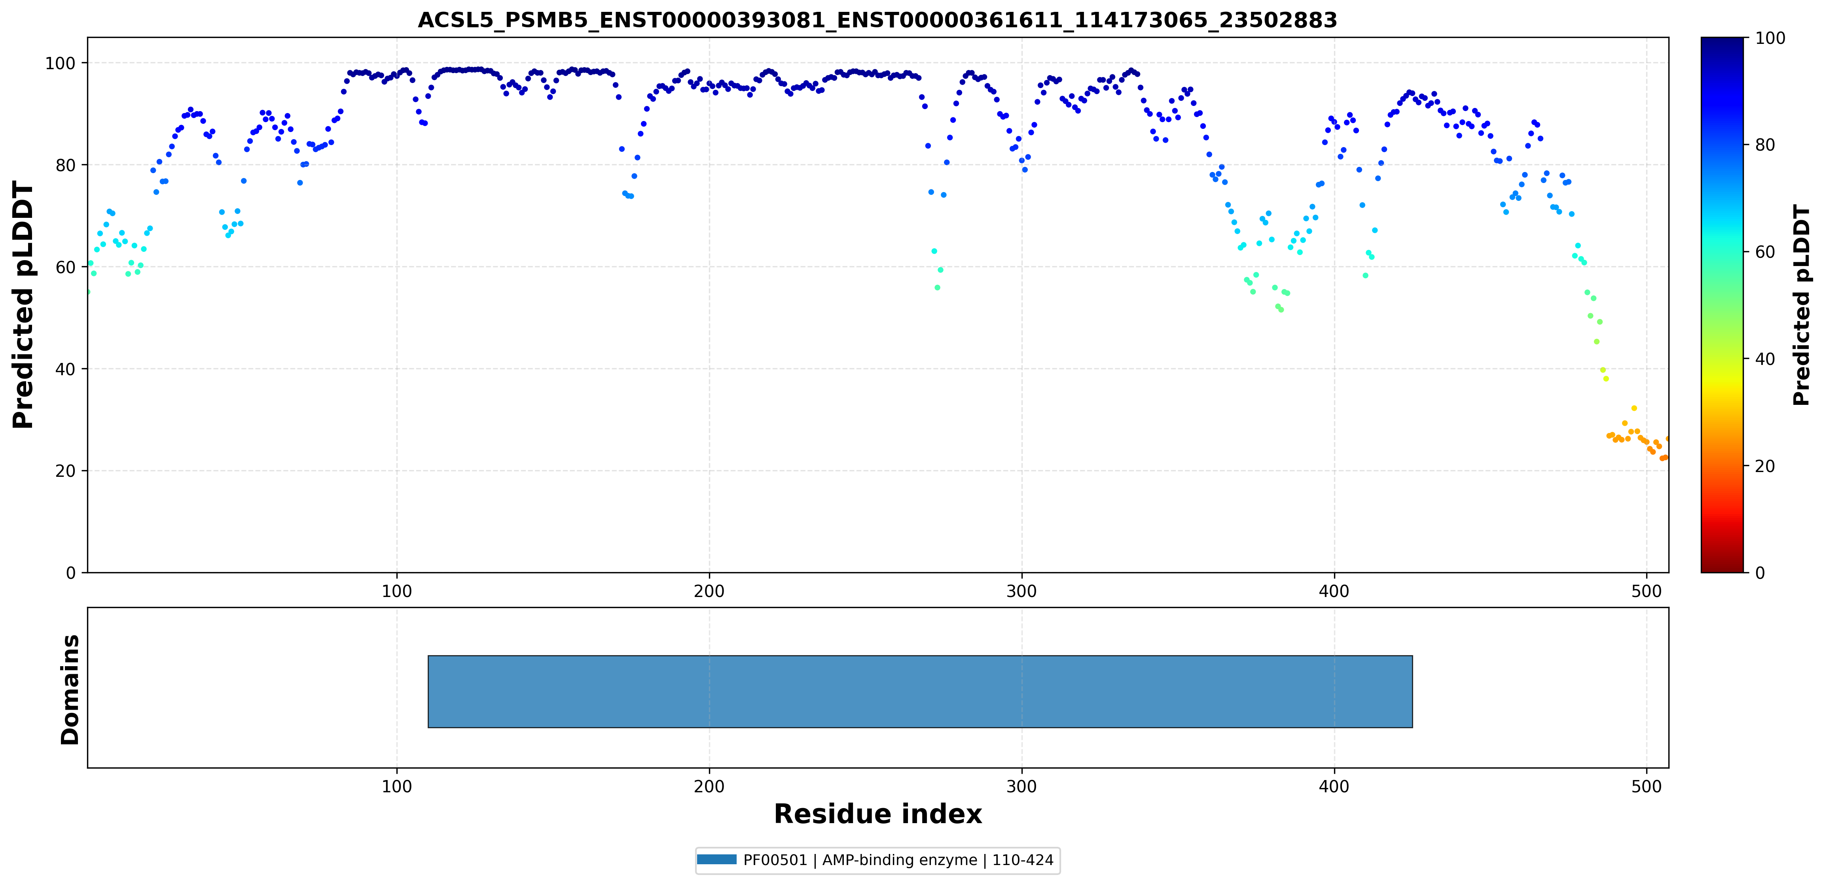Click the 60 tick on the y-axis
The height and width of the screenshot is (886, 1825).
point(65,267)
